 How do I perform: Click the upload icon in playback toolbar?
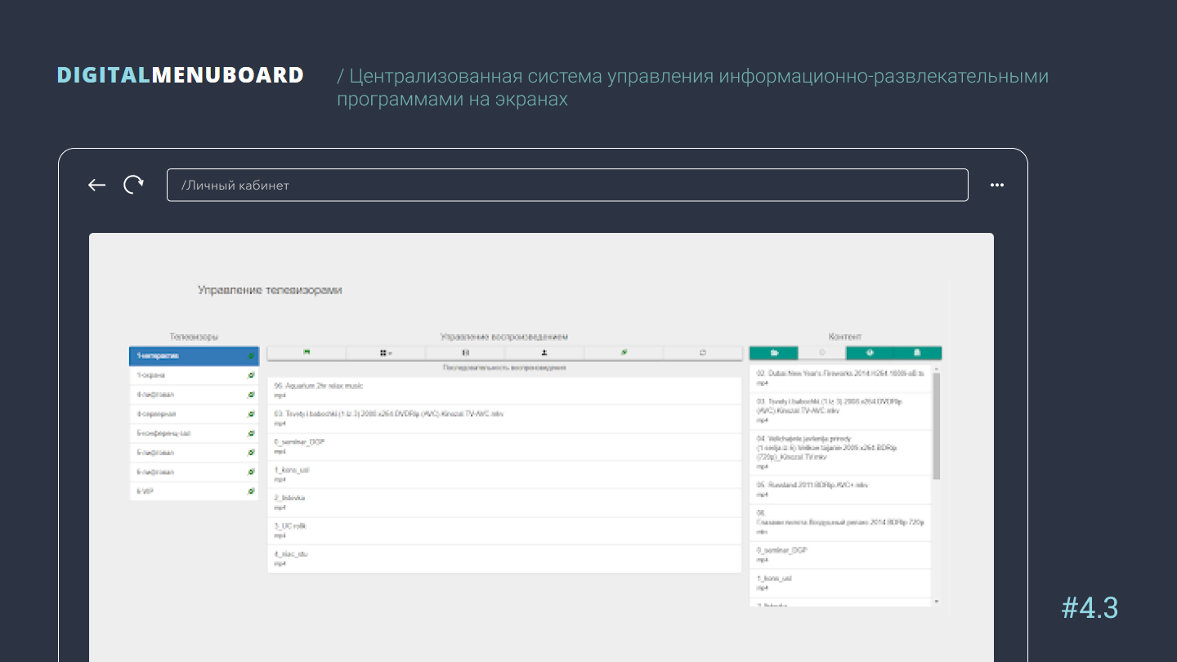click(544, 353)
